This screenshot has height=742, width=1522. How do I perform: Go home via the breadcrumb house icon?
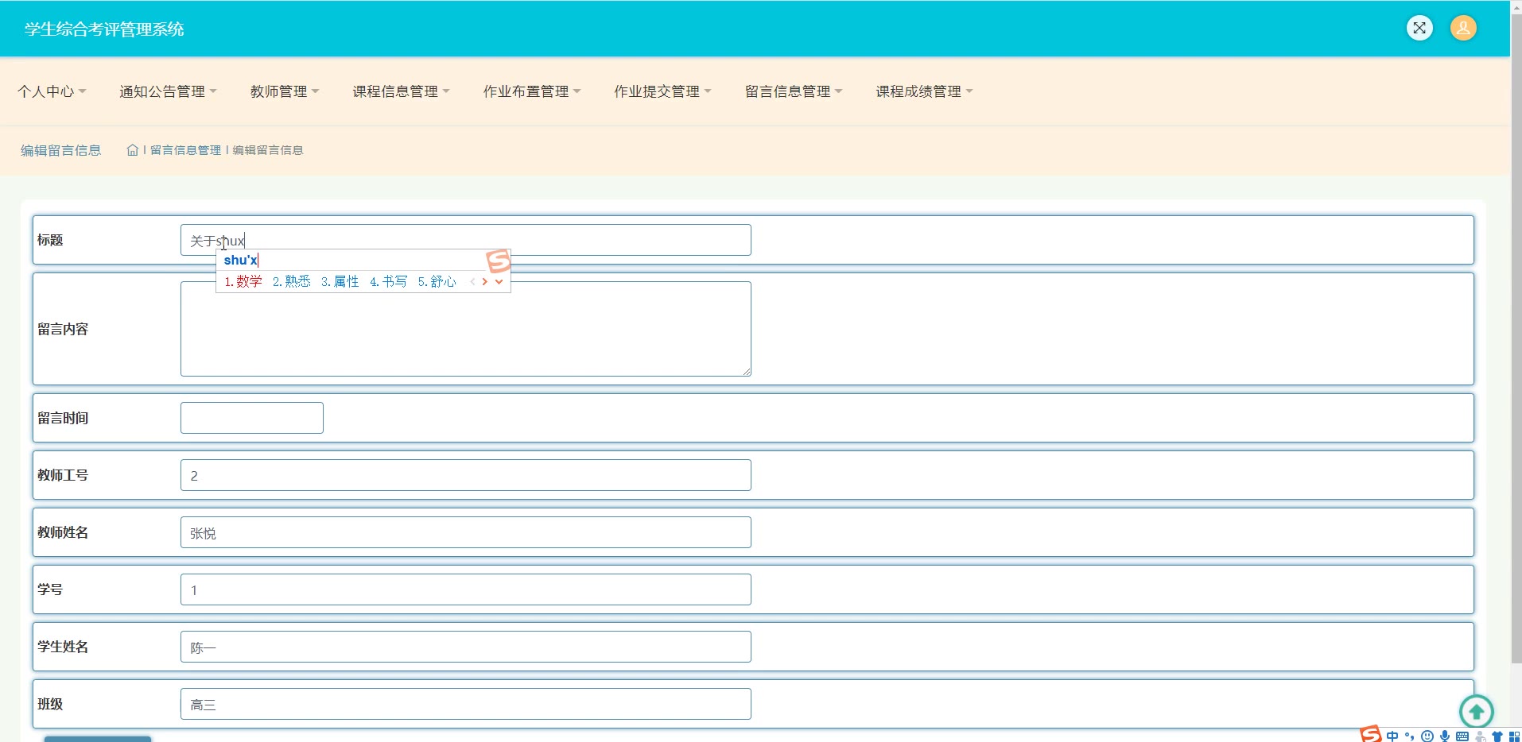[133, 150]
